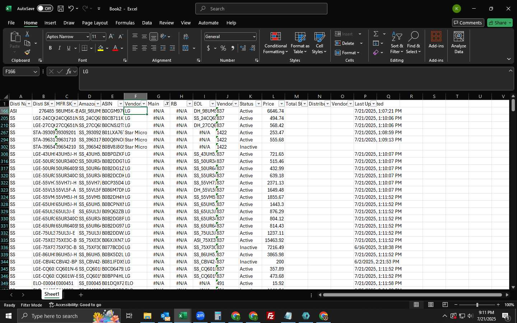Select the Sheet1 tab
Image resolution: width=517 pixels, height=323 pixels.
52,294
